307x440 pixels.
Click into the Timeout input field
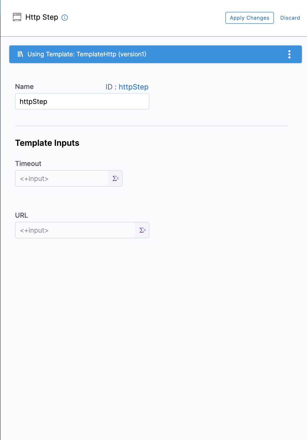click(62, 179)
